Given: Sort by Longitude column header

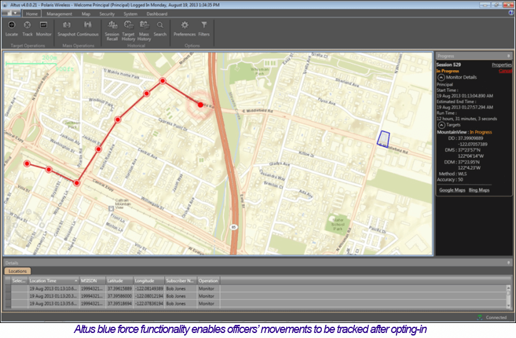Looking at the screenshot, I should point(149,281).
